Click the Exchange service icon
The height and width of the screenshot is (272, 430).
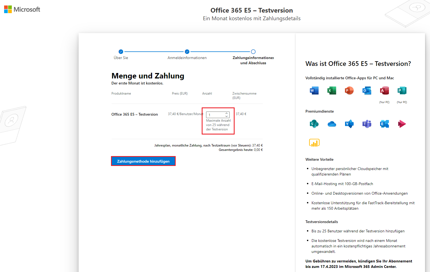(384, 124)
